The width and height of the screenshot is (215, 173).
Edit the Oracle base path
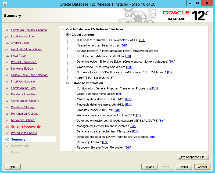coord(129,67)
